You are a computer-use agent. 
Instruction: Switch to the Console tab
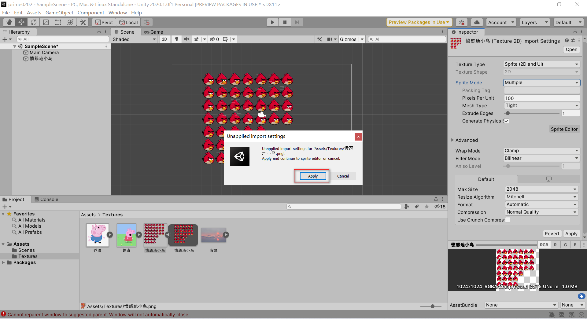point(46,199)
